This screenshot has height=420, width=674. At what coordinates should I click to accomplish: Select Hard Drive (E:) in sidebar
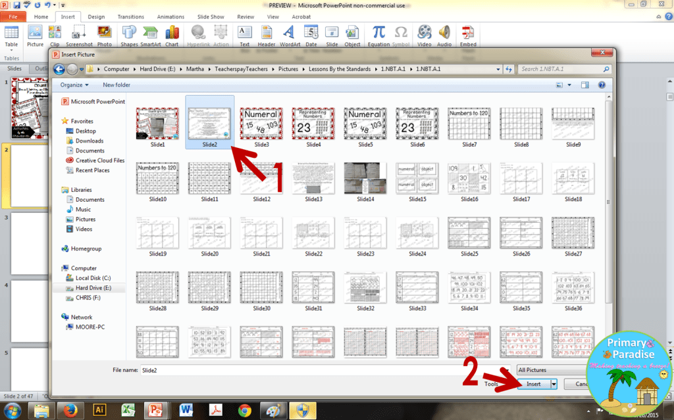coord(89,288)
